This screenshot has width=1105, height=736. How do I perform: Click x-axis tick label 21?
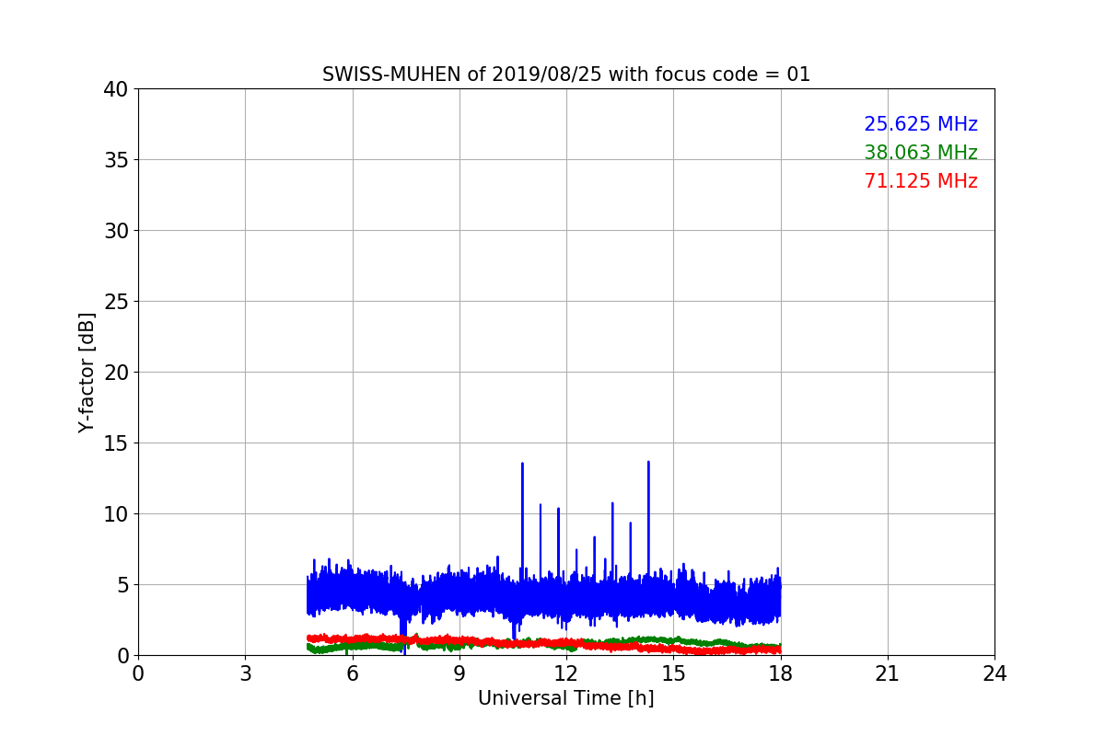887,673
